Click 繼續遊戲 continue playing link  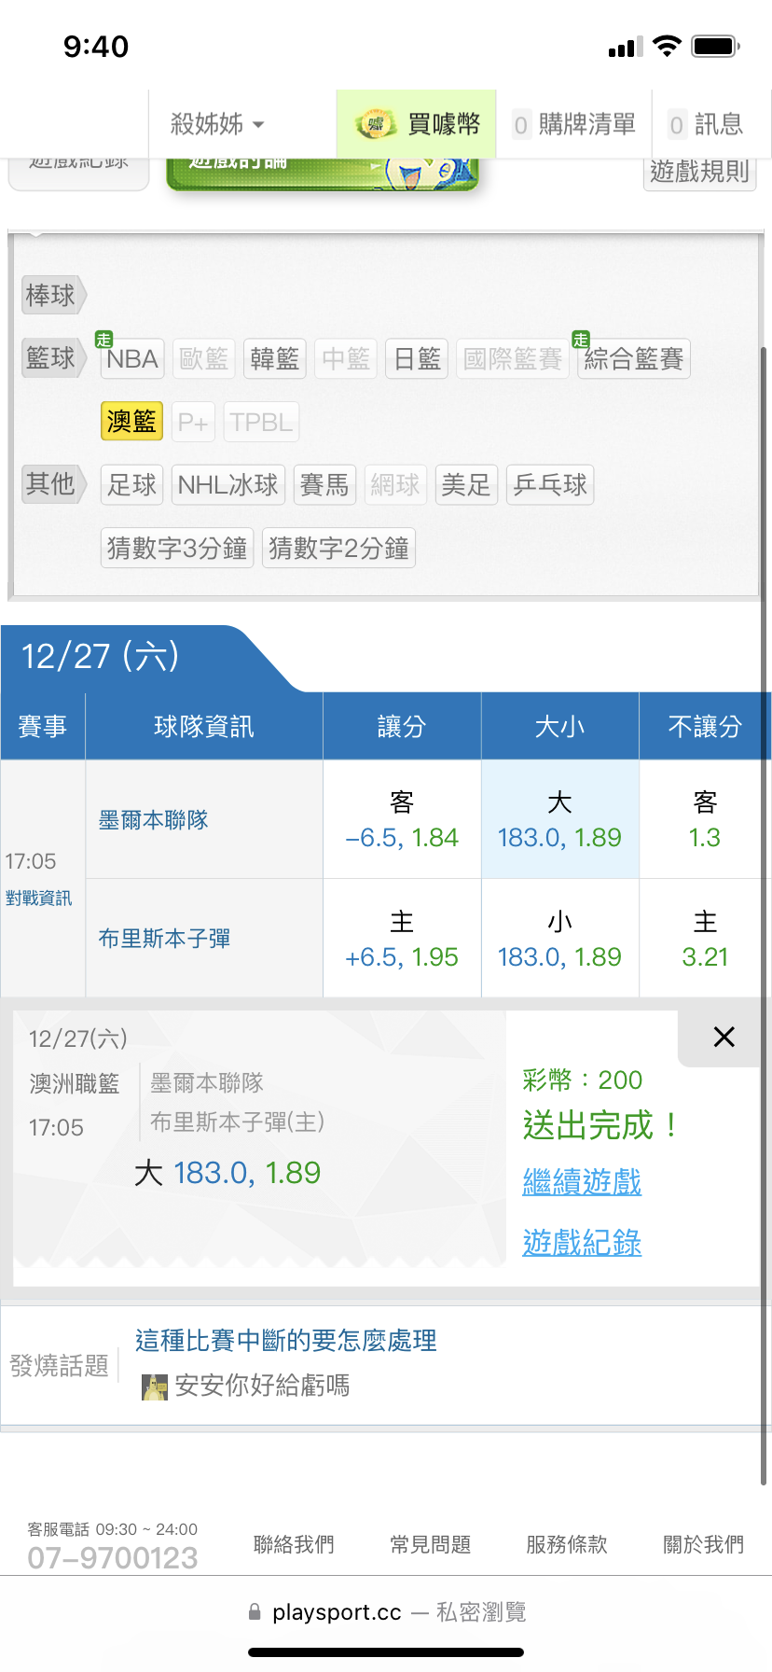582,1182
